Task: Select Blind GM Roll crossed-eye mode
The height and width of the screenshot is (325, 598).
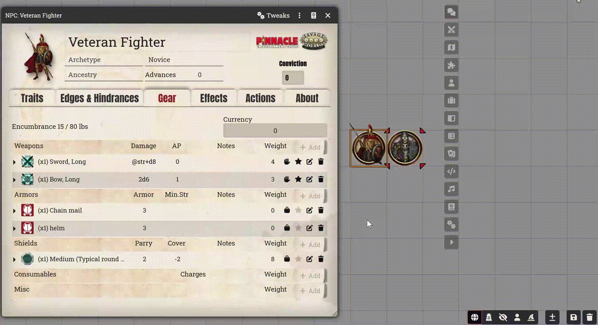Action: click(x=503, y=317)
